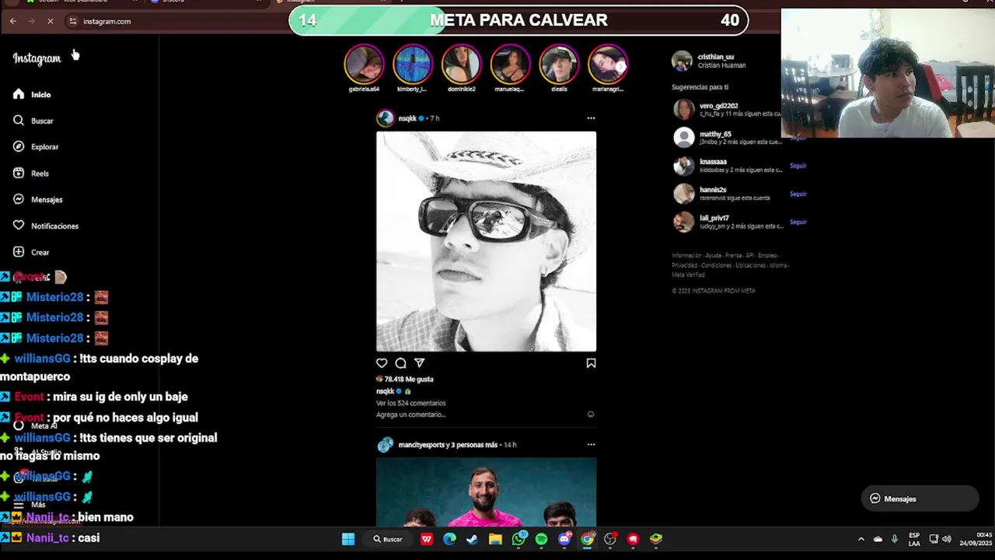Select the Buscar magnifier icon in sidebar
The height and width of the screenshot is (560, 995).
(x=19, y=121)
